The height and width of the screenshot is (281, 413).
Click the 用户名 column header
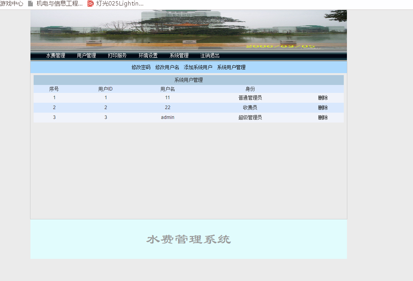(x=167, y=89)
